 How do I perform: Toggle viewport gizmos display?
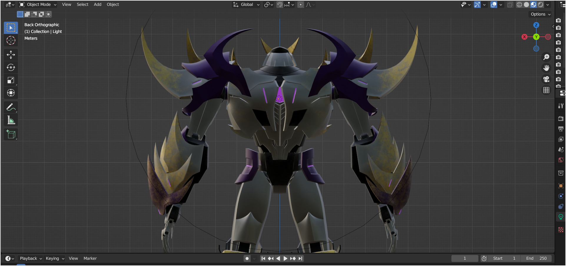(x=477, y=4)
